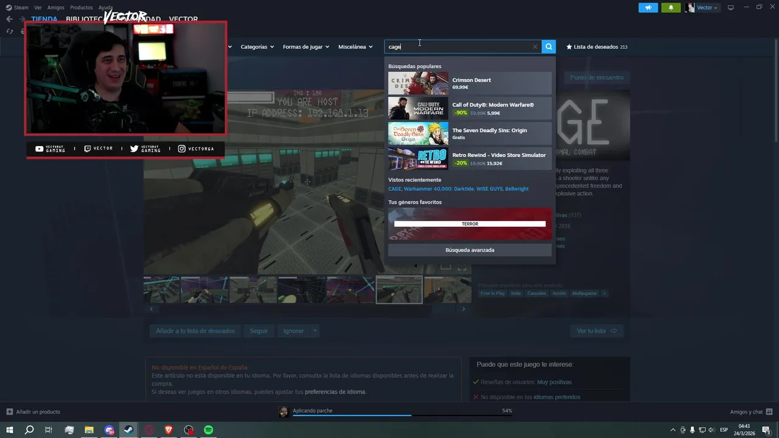
Task: Click the Aplicando parche download progress bar
Action: pos(402,415)
